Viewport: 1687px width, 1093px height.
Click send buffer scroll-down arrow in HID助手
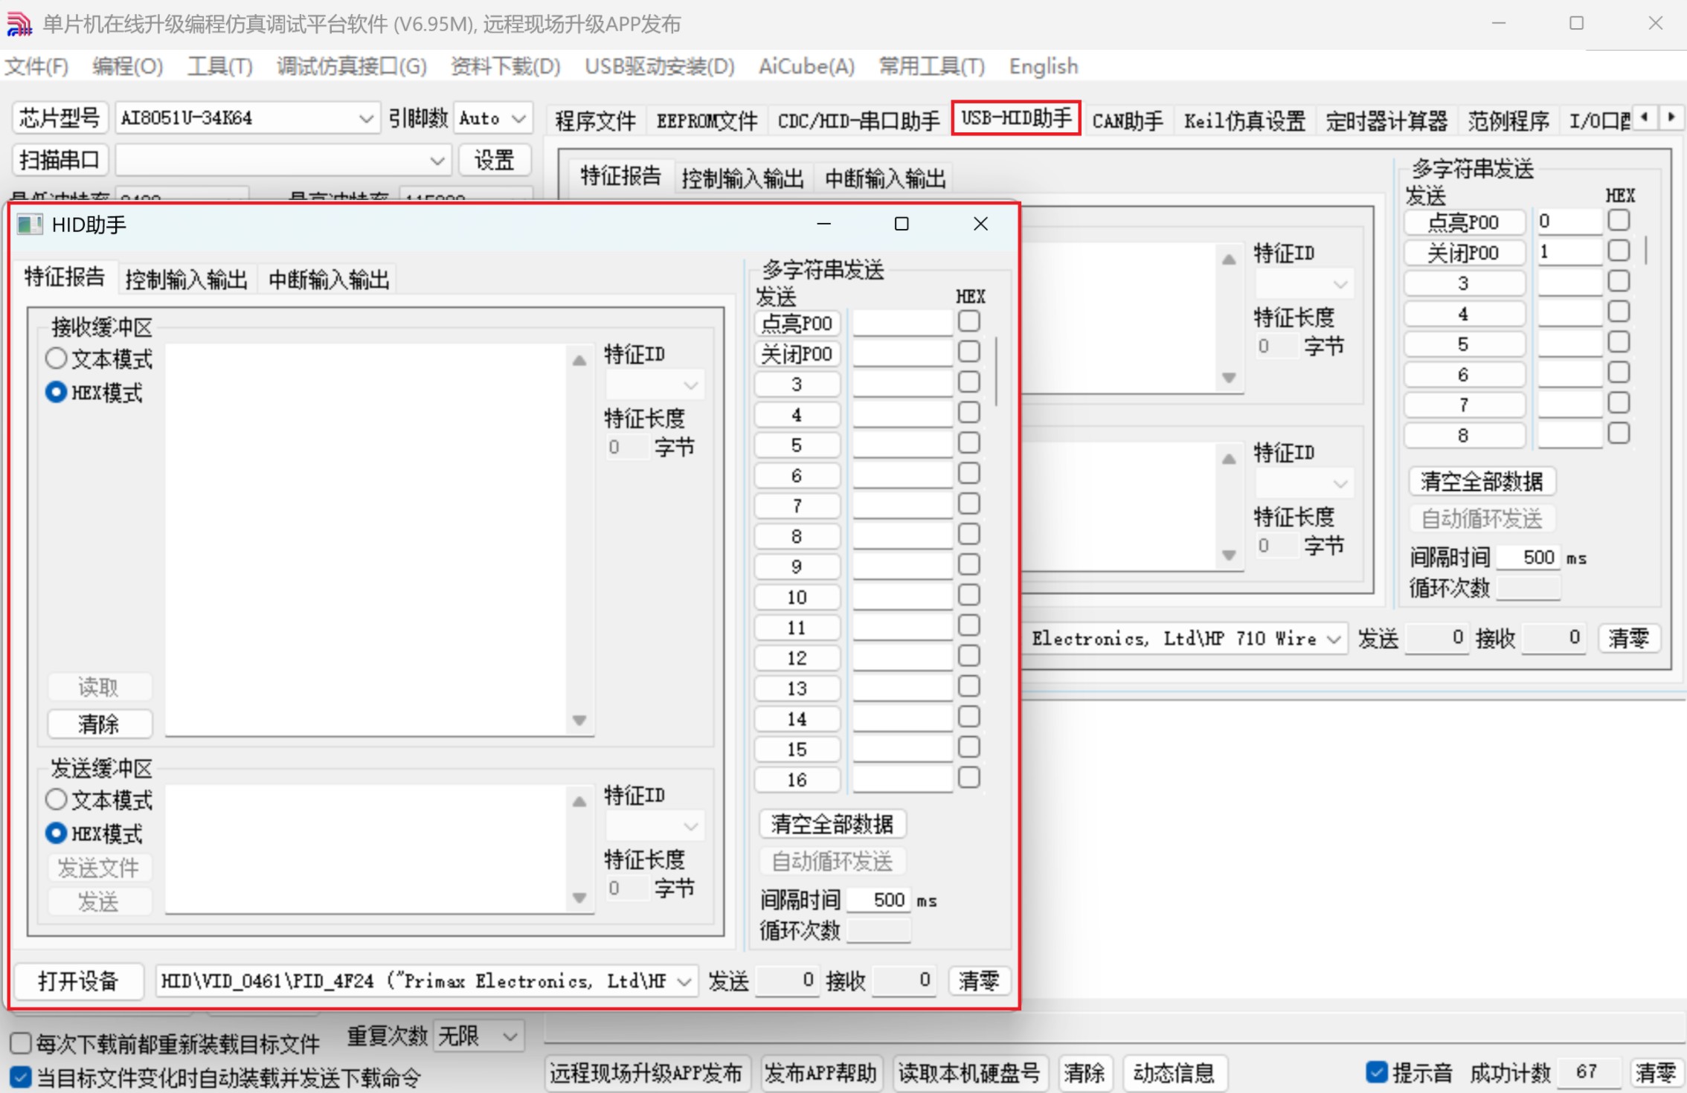pos(579,897)
